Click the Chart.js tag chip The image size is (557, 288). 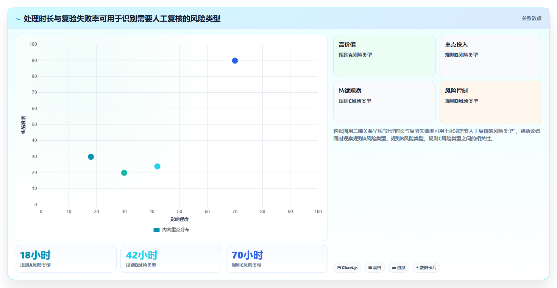click(347, 268)
